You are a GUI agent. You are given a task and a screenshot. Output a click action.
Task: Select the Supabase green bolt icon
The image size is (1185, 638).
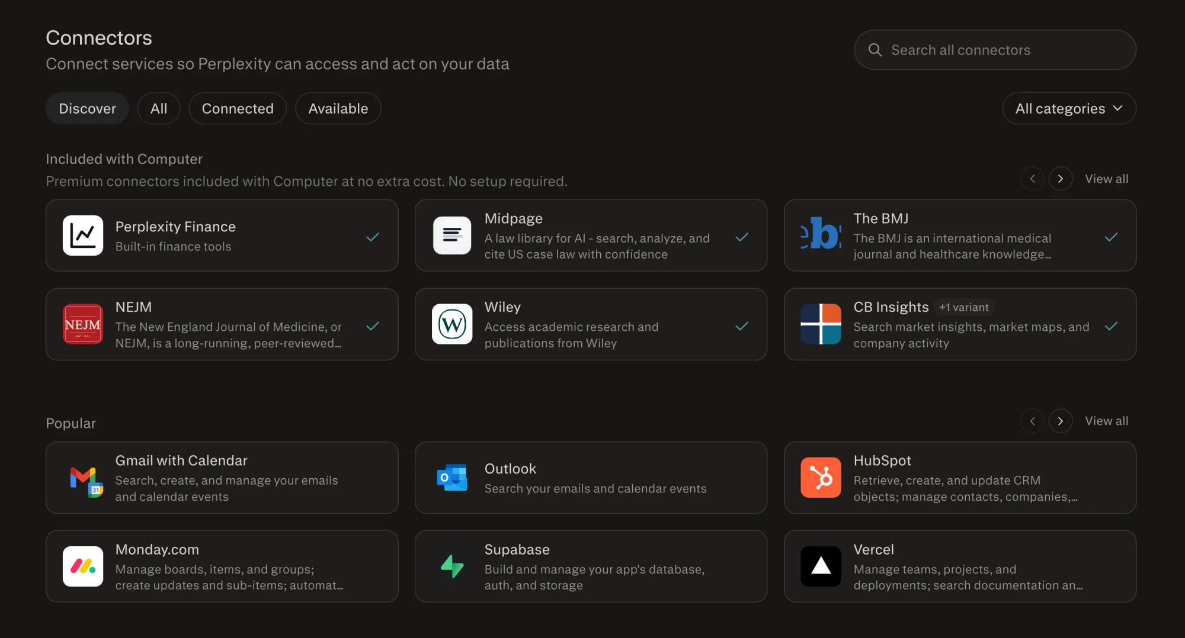tap(452, 566)
